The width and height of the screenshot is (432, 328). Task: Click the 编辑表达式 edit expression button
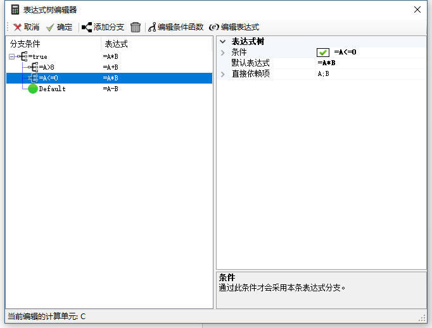[x=214, y=27]
